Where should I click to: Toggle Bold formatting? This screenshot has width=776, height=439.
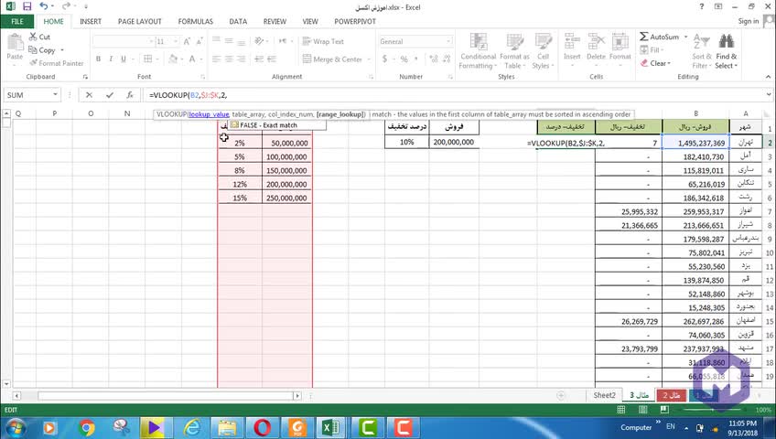(x=99, y=59)
